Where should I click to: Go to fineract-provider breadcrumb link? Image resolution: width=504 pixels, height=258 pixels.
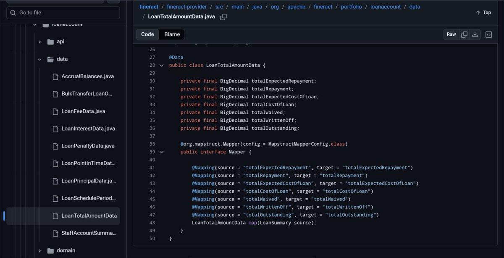[187, 7]
